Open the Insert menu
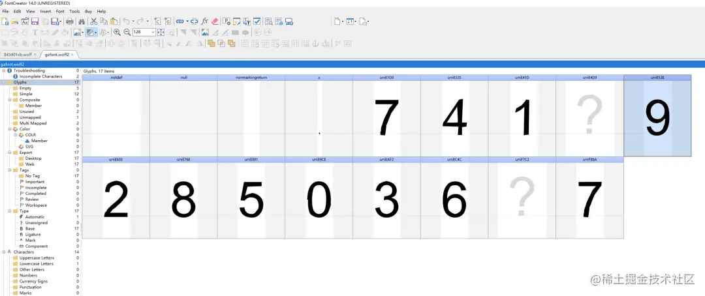The width and height of the screenshot is (705, 296). coord(46,11)
